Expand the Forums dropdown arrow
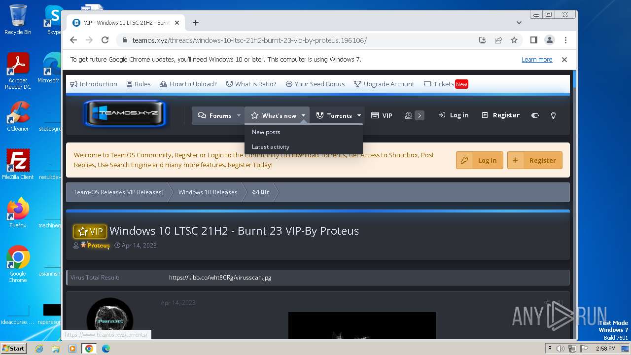 pos(239,115)
